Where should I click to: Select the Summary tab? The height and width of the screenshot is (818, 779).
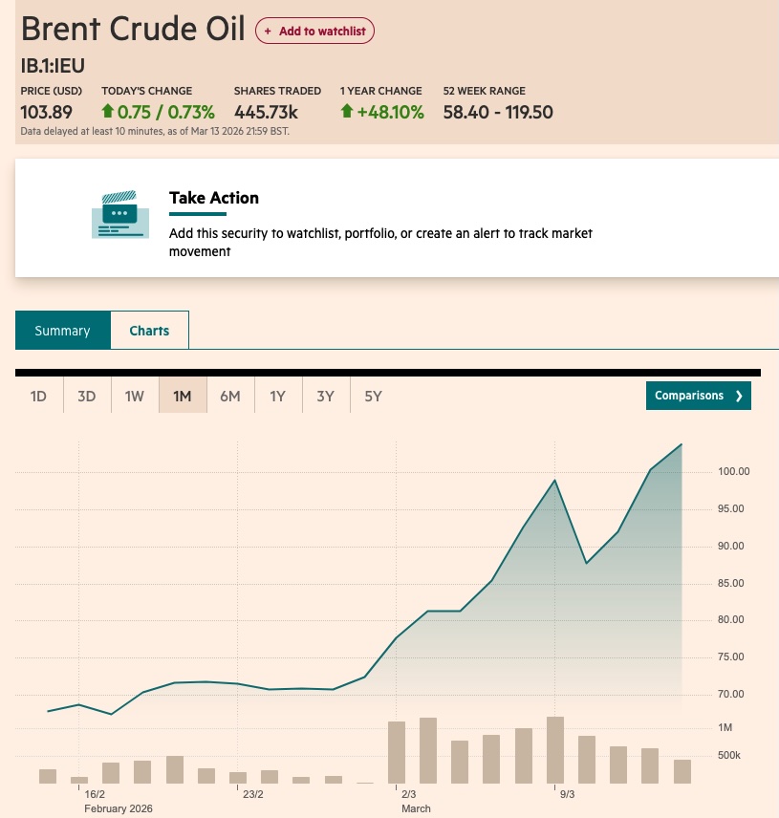coord(62,331)
